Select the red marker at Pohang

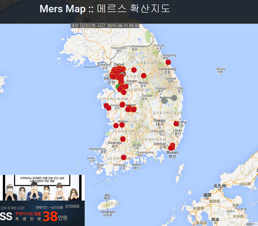coord(176,124)
